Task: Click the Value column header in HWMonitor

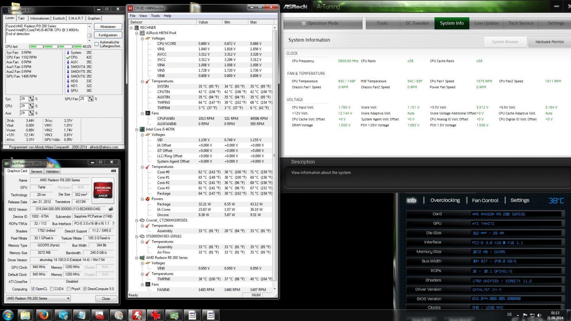Action: (x=209, y=22)
